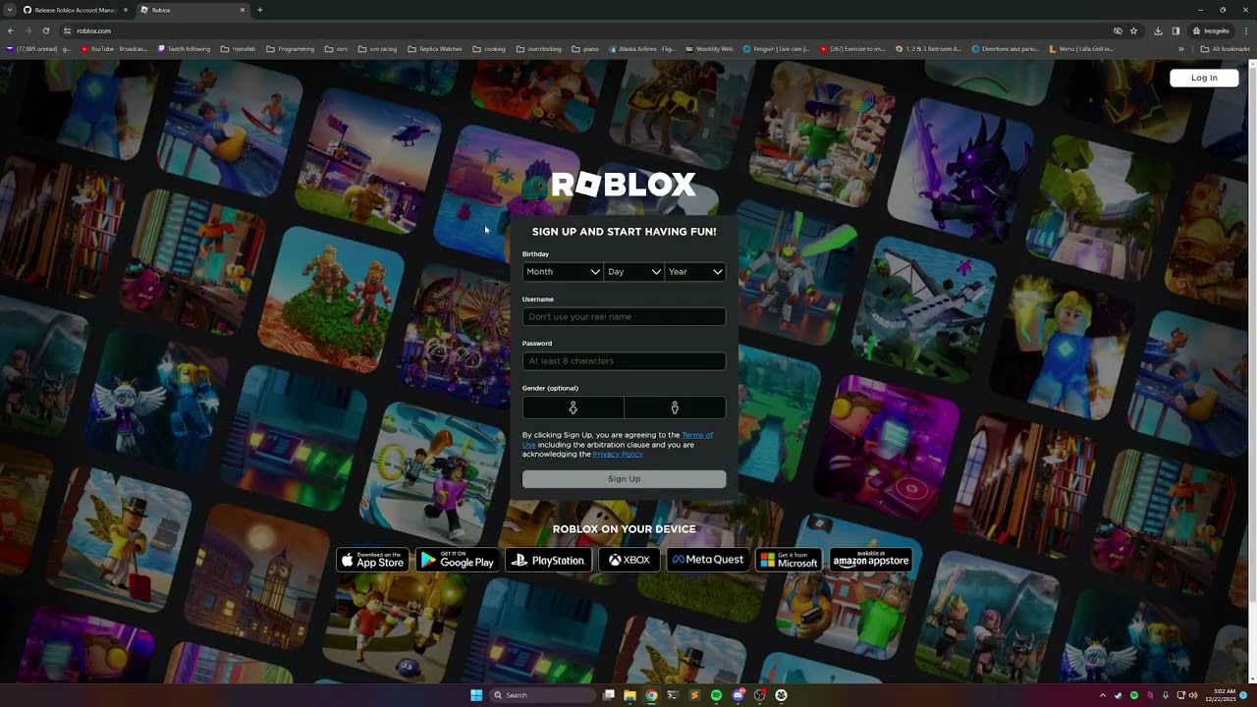
Task: Click the third-party cookies eye icon
Action: [x=1118, y=30]
